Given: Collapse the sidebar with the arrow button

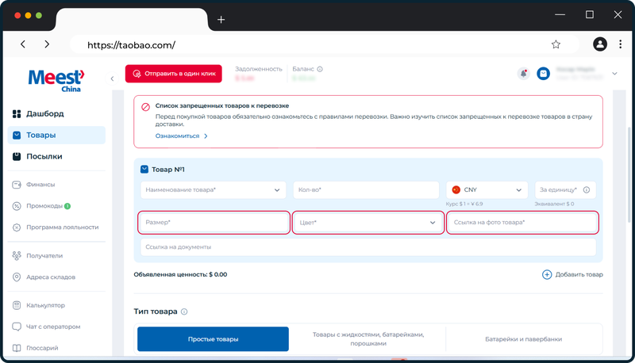Looking at the screenshot, I should click(112, 78).
